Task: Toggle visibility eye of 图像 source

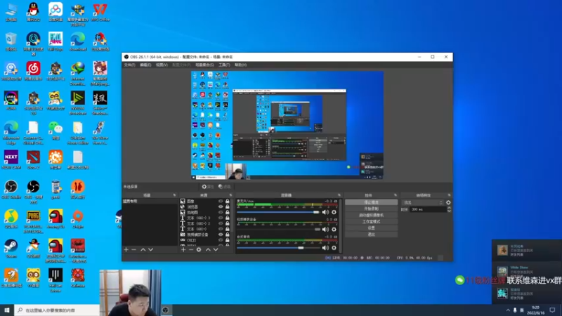Action: click(x=221, y=202)
